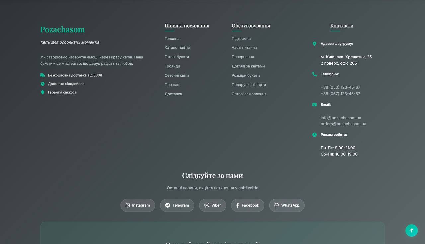Open Оптові замовлення link
This screenshot has height=244, width=425.
[x=249, y=94]
